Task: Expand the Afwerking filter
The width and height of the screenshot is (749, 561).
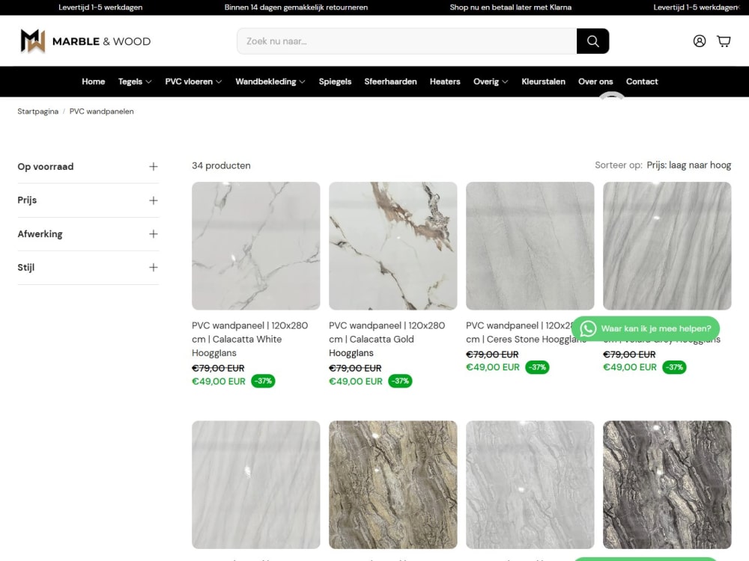Action: click(x=88, y=233)
